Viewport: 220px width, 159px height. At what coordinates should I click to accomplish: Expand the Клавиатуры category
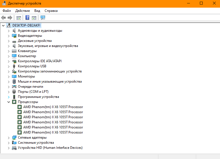[9, 51]
